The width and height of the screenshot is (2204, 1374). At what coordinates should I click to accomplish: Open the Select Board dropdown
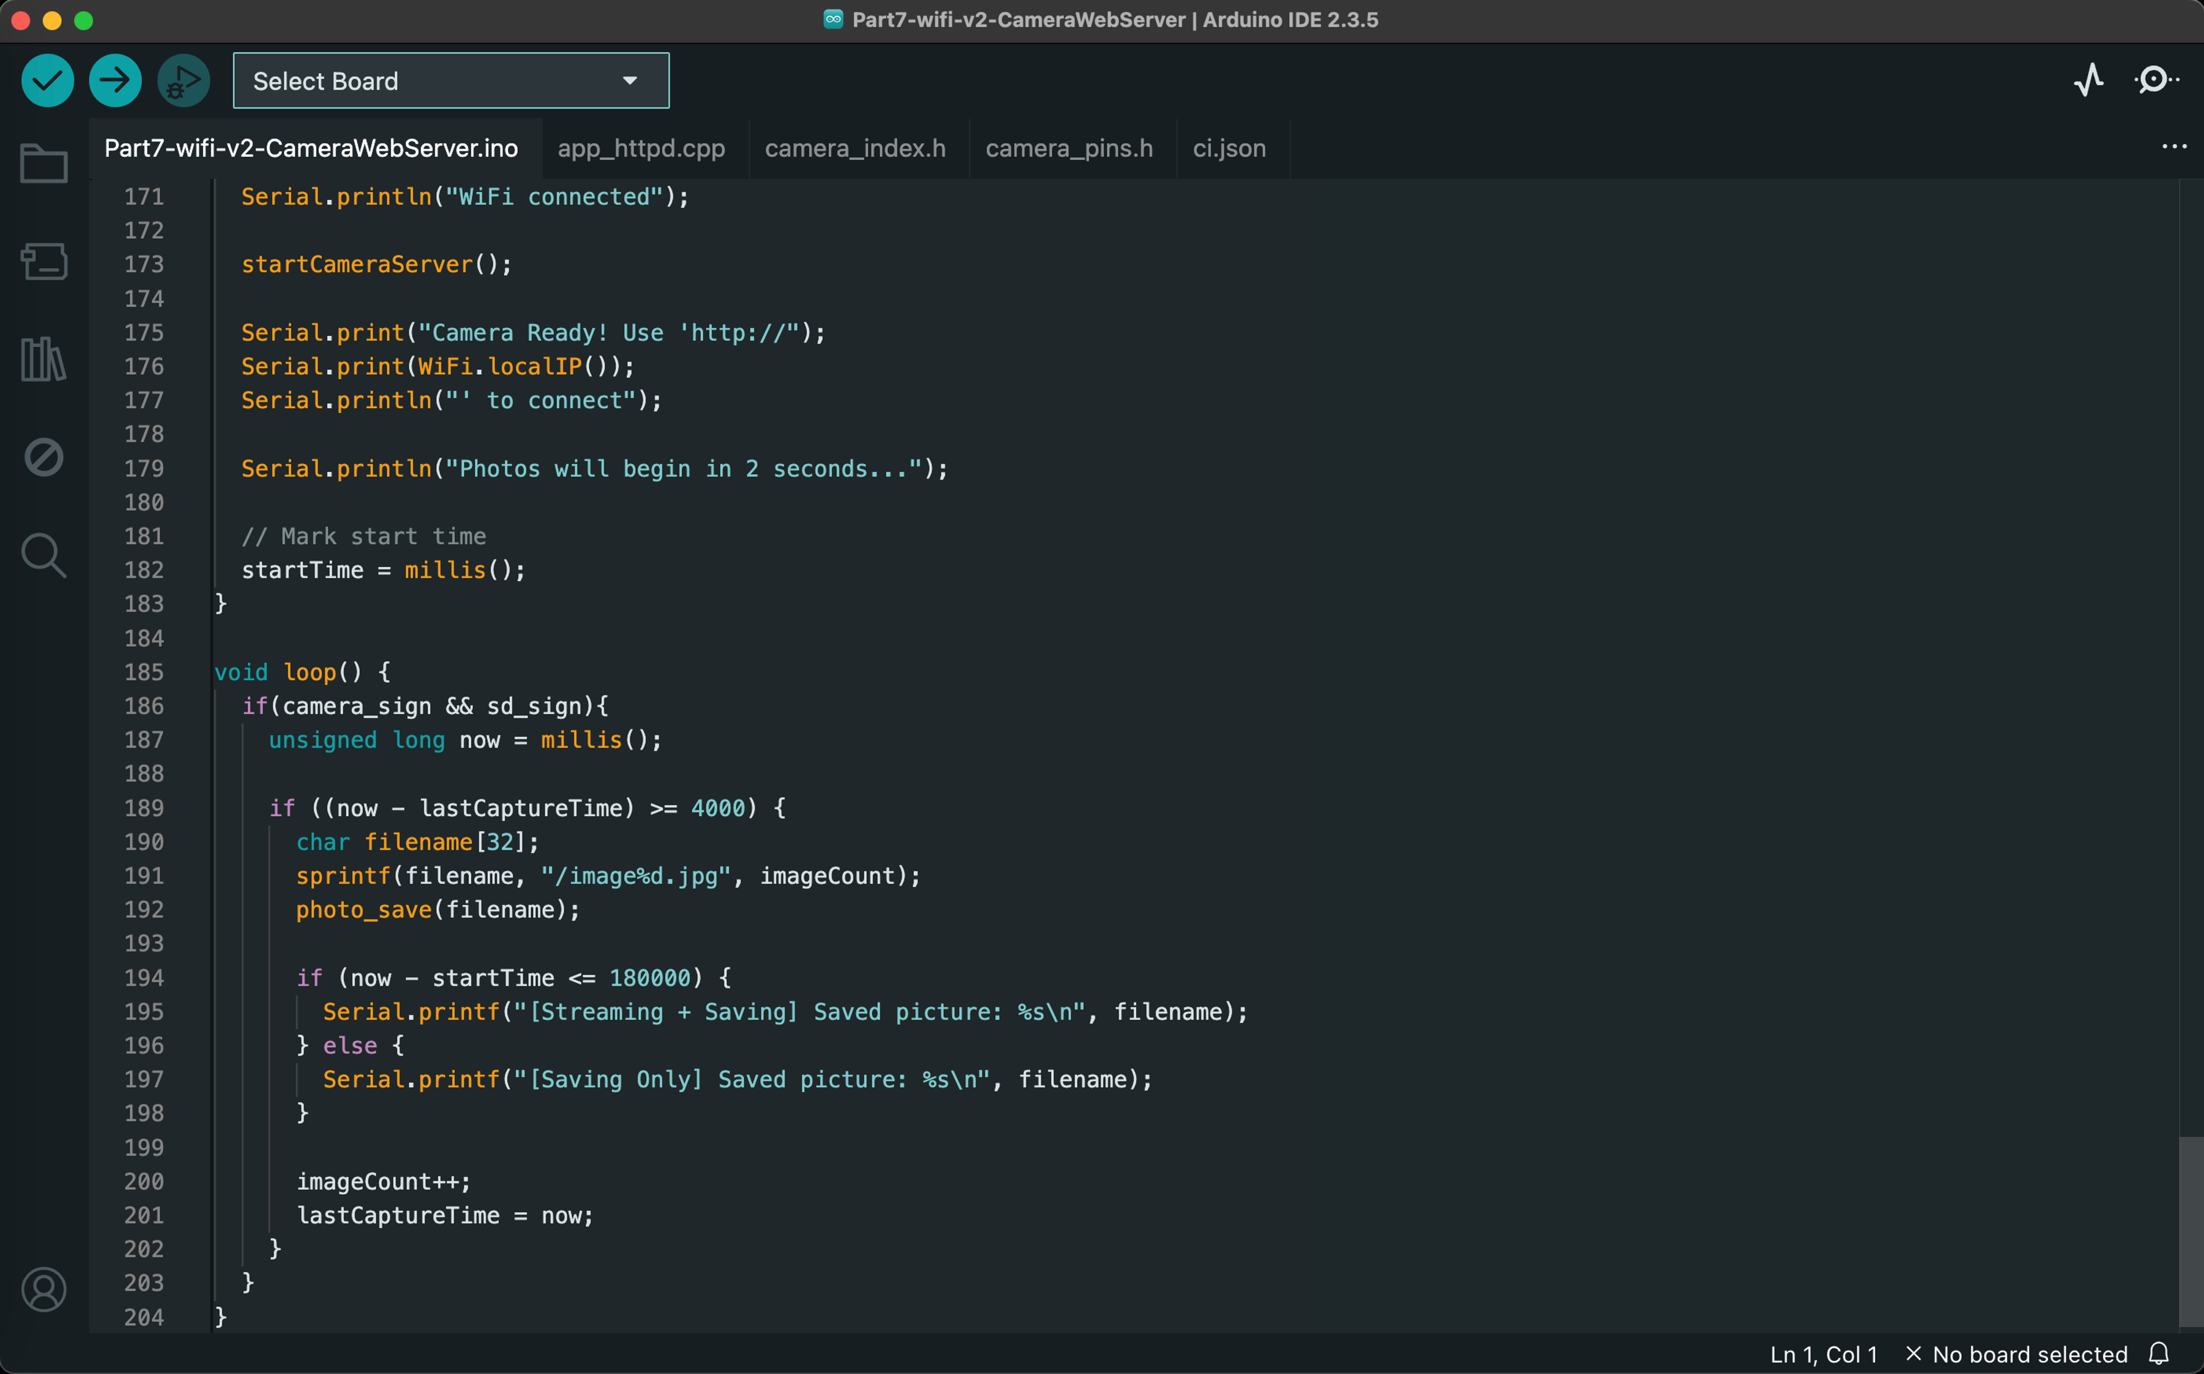(x=451, y=81)
